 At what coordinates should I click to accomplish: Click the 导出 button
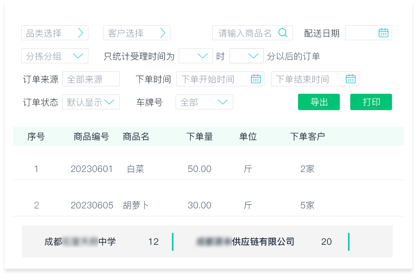click(x=319, y=102)
